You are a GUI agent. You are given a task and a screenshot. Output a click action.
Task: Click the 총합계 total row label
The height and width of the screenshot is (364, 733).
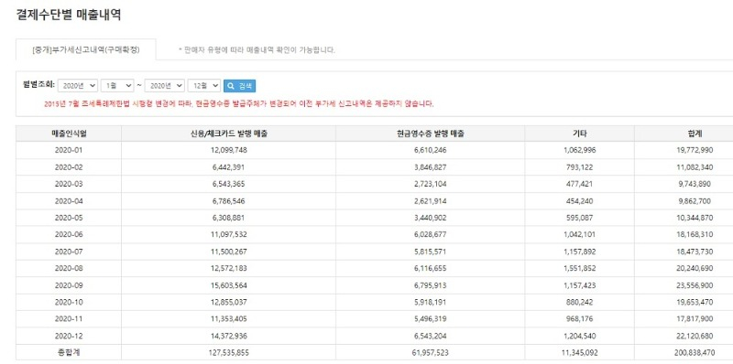[x=69, y=353]
